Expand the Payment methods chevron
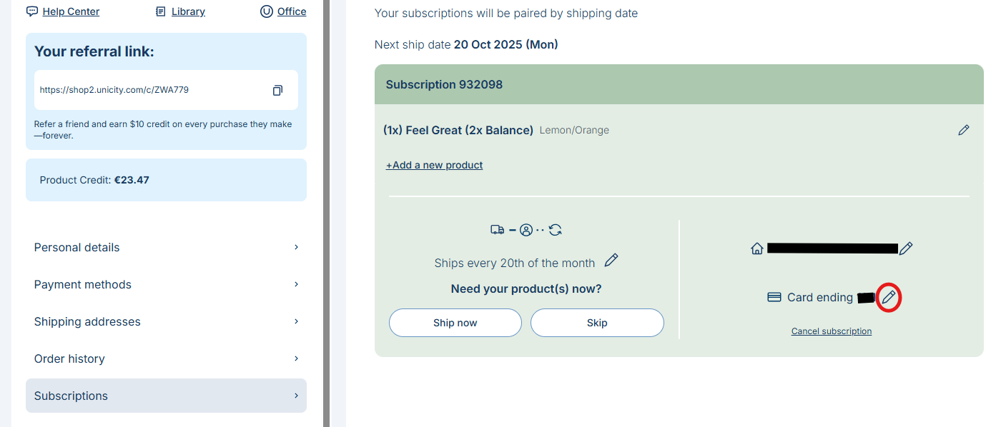 click(x=296, y=284)
